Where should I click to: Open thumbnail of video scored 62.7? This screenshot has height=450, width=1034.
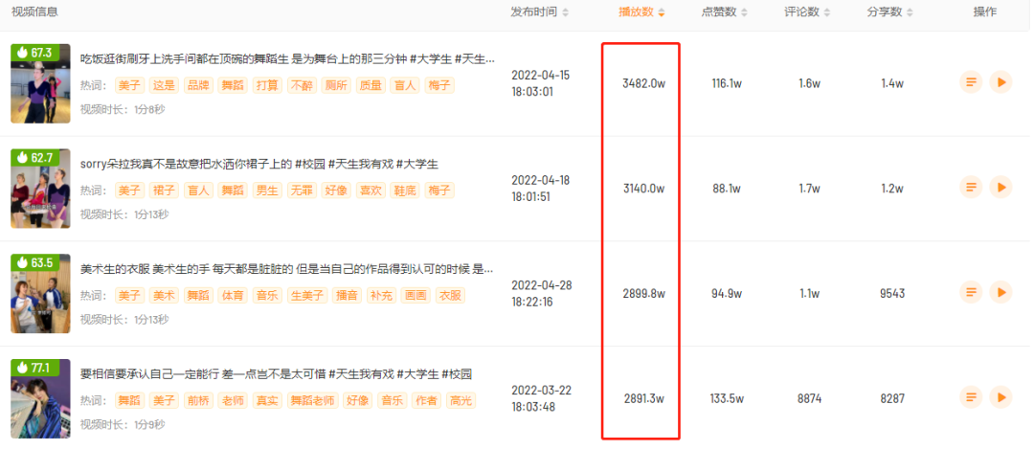[40, 189]
